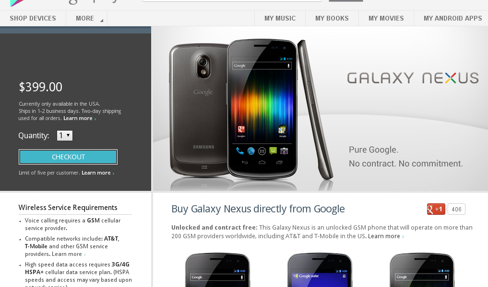
Task: Open the SHOP DEVICES tab
Action: point(33,18)
